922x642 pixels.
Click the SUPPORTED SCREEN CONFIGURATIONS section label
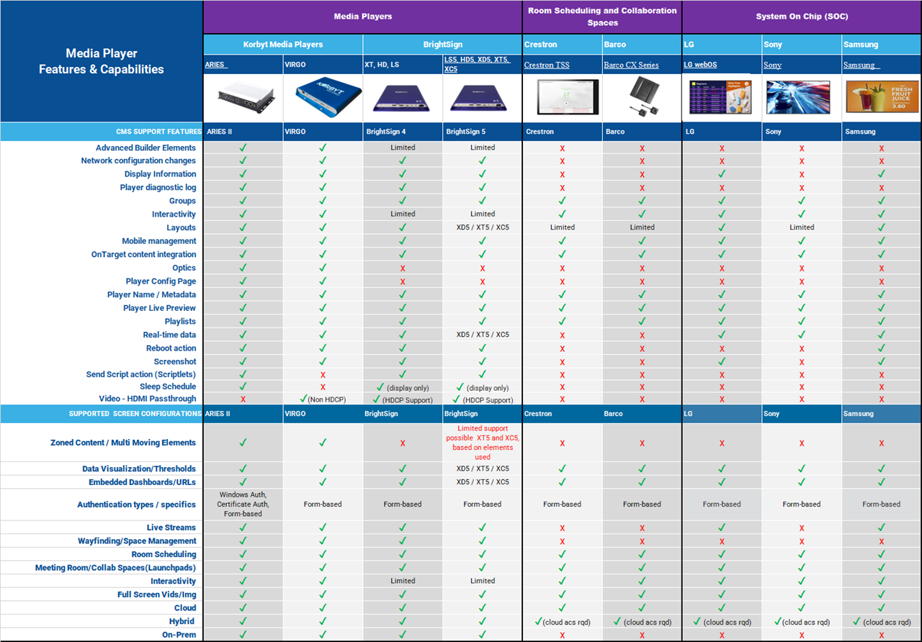(135, 414)
